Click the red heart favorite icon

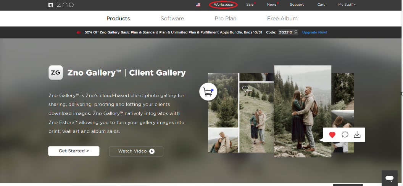coord(332,135)
